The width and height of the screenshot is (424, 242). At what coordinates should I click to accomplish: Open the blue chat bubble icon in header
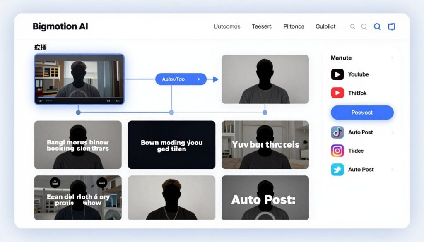pyautogui.click(x=392, y=26)
